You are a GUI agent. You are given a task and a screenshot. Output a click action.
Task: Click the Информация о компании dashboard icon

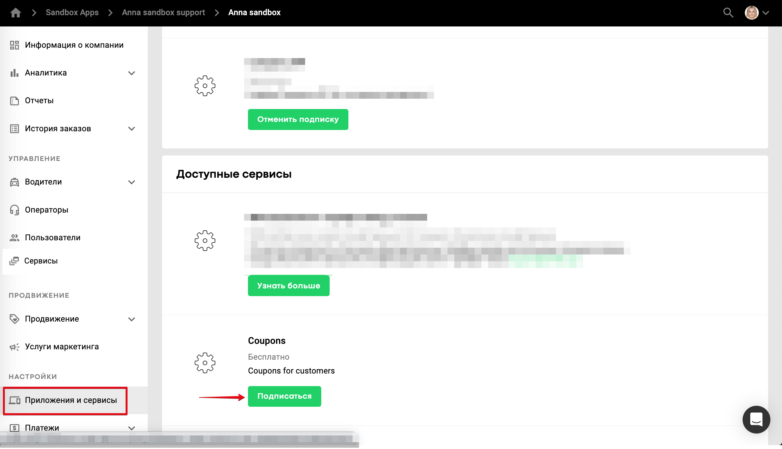point(14,45)
